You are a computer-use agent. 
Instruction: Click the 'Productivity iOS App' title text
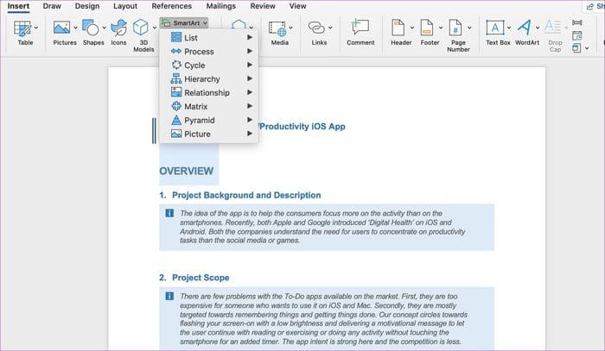pyautogui.click(x=302, y=126)
